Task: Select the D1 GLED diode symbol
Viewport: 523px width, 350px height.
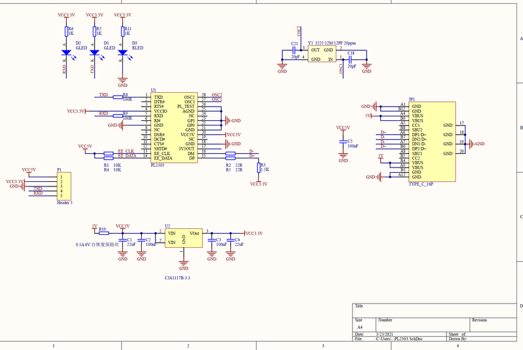Action: 95,52
